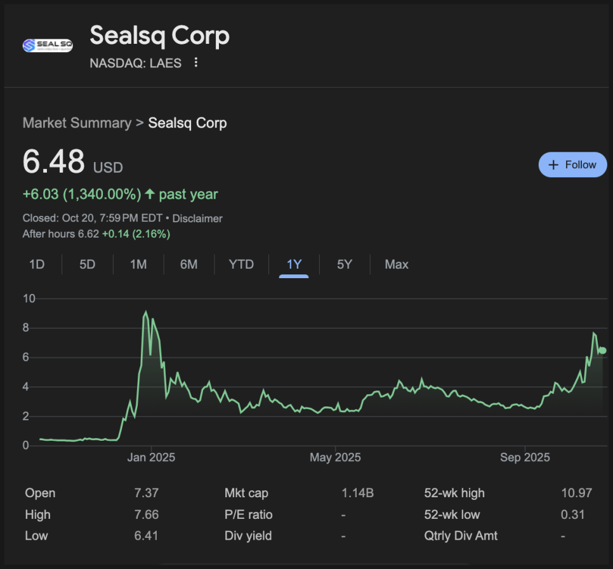Click the green up arrow beside past year
The height and width of the screenshot is (569, 613).
149,194
